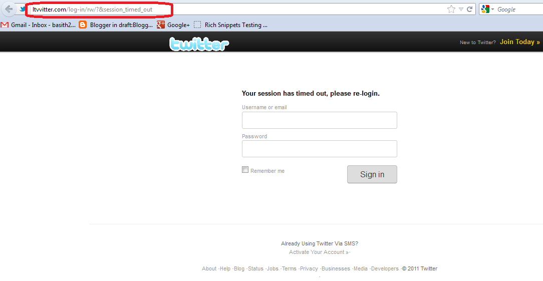Image resolution: width=543 pixels, height=281 pixels.
Task: Click the session timed out message text
Action: tap(311, 94)
